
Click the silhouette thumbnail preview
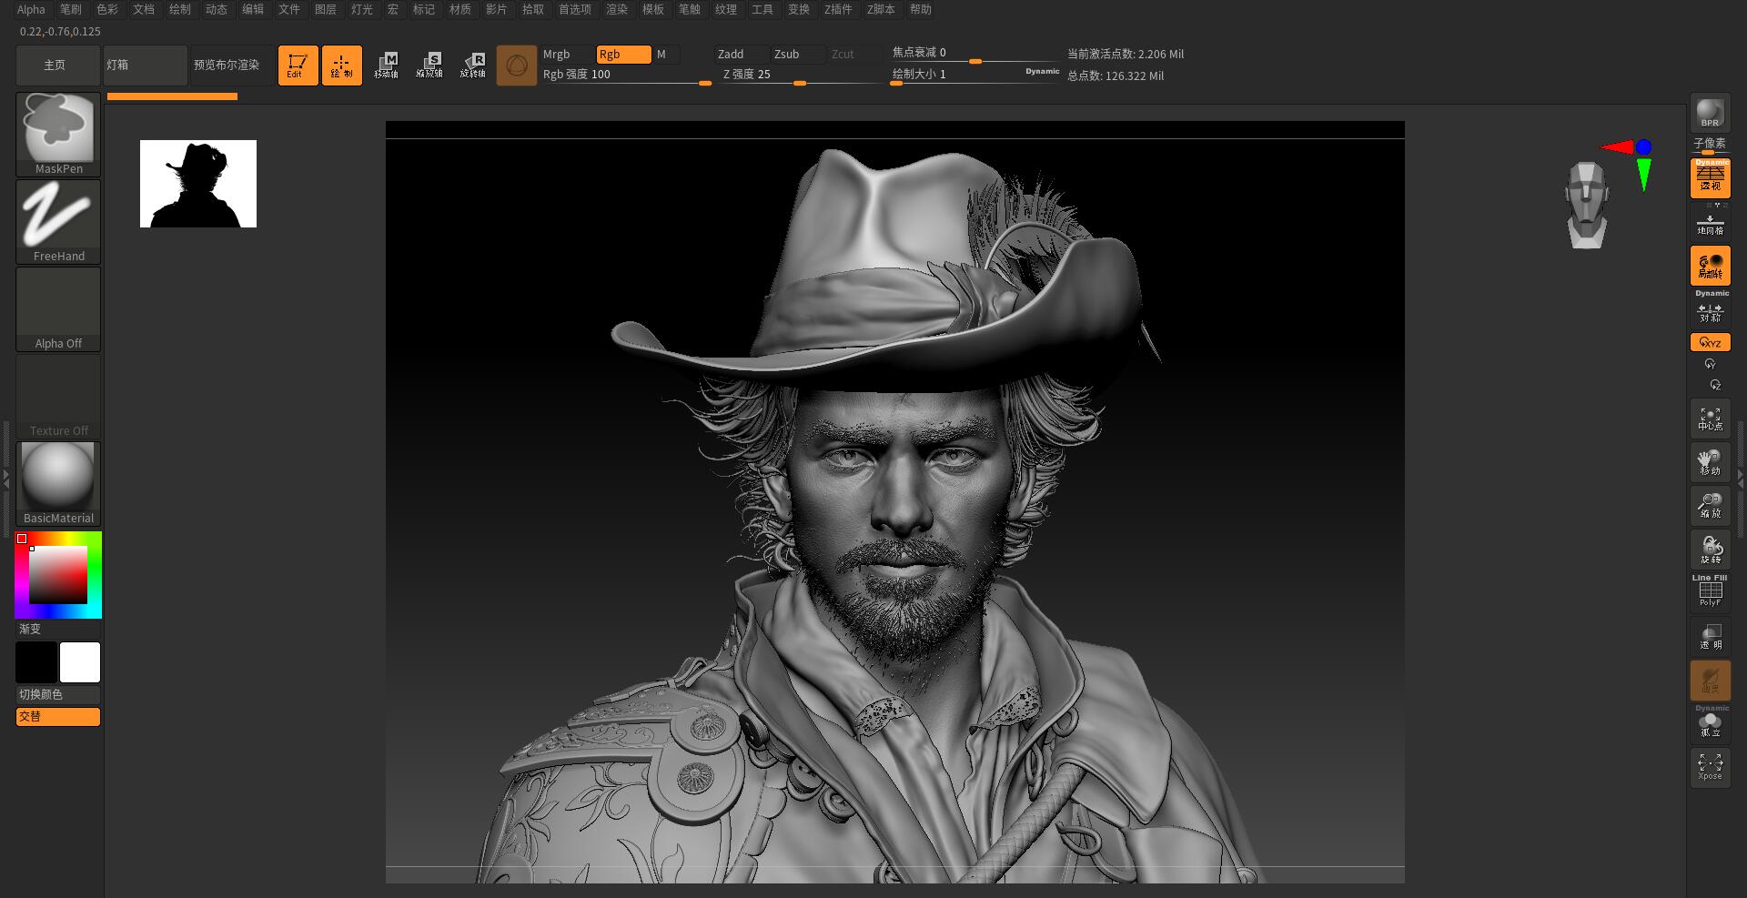[198, 184]
